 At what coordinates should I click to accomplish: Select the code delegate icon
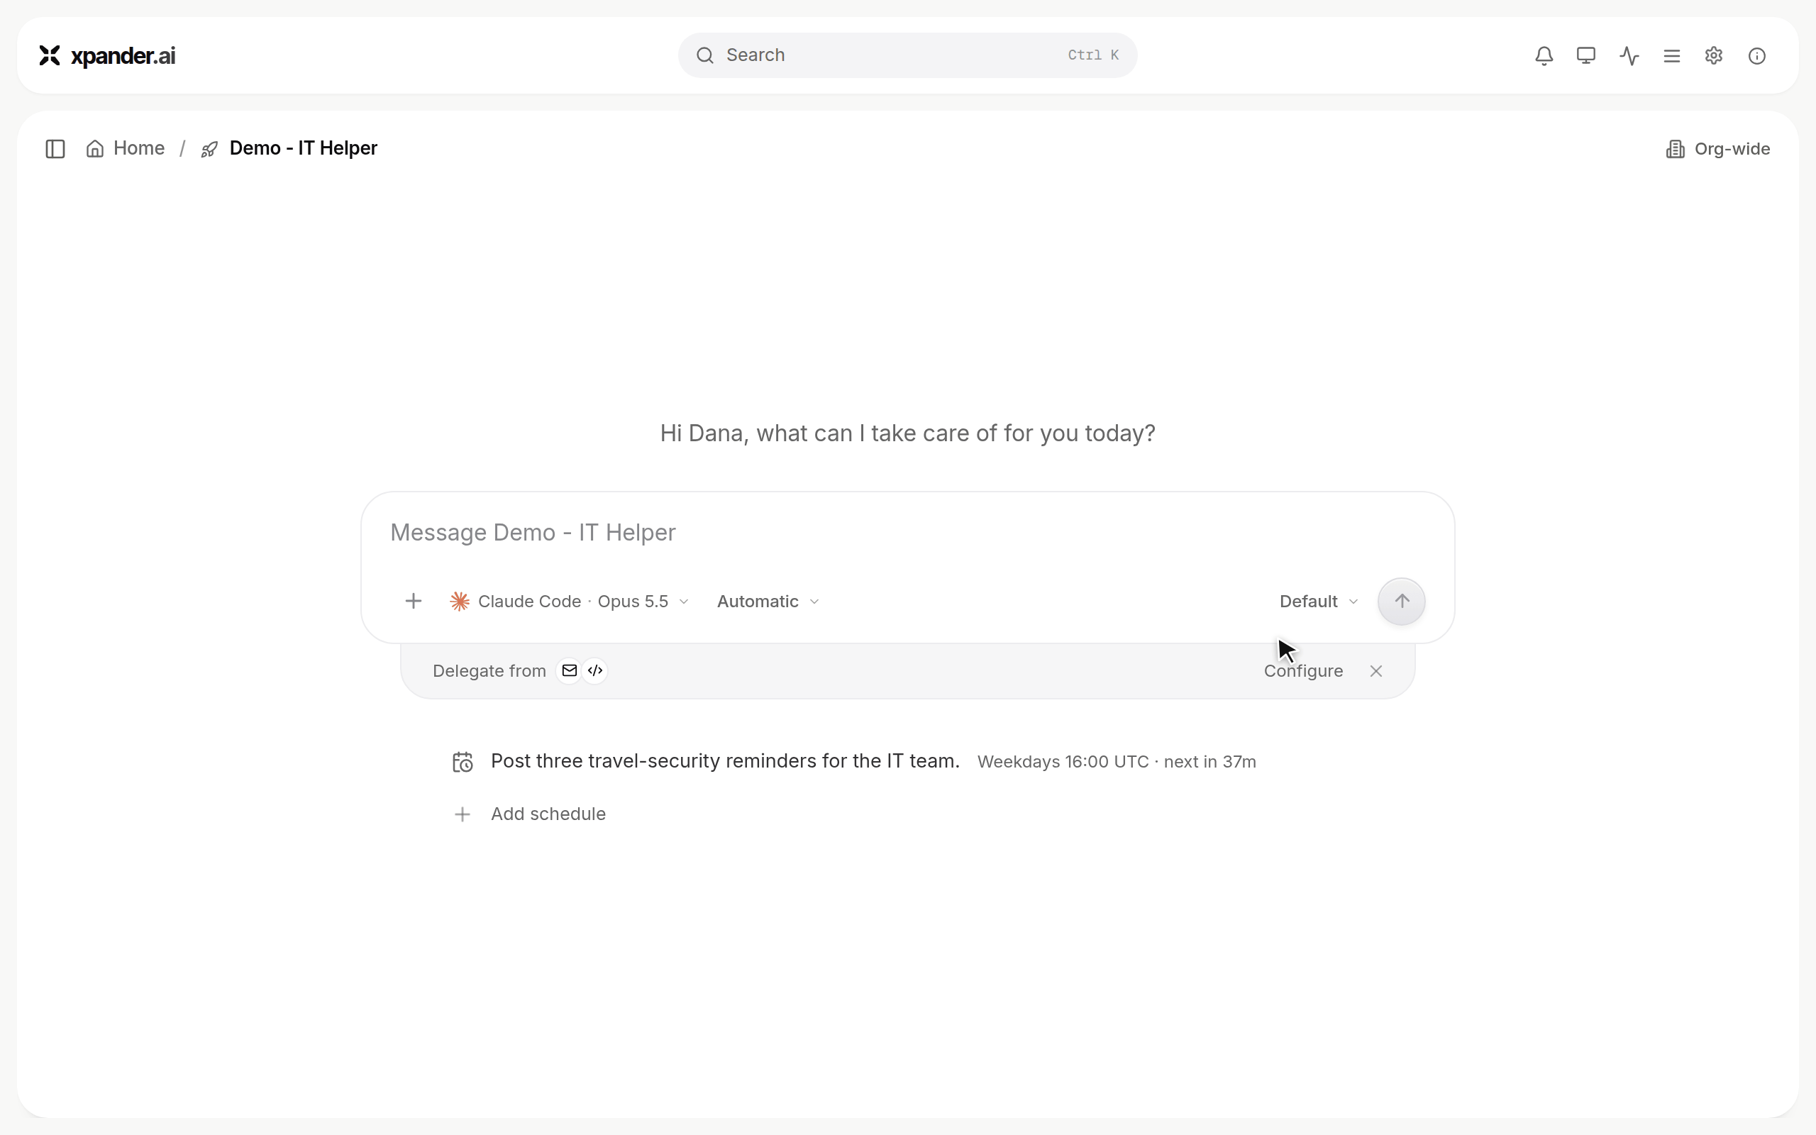[x=595, y=670]
